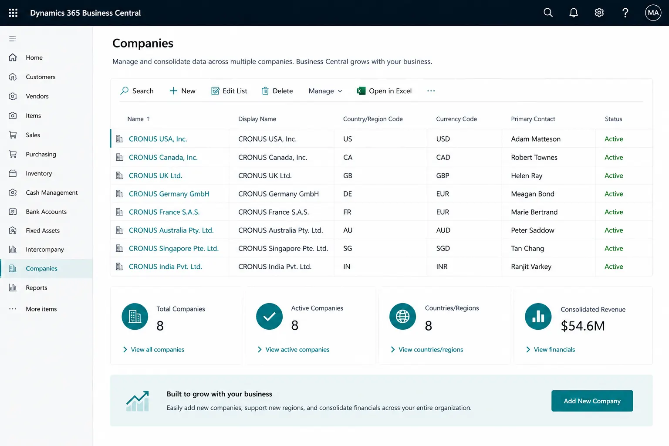The height and width of the screenshot is (446, 669).
Task: Click the building icon beside CRONUS USA
Action: [119, 139]
